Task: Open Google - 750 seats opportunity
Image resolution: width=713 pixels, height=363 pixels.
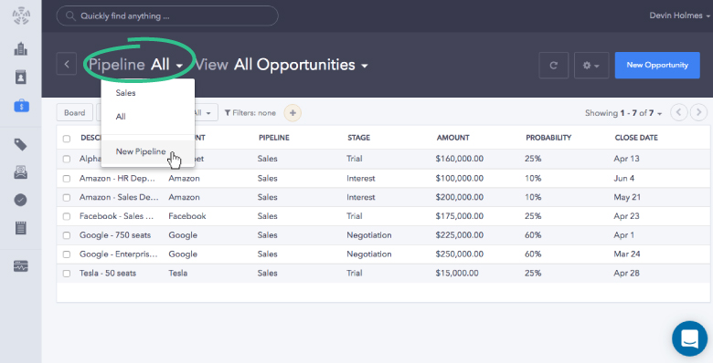Action: click(115, 235)
